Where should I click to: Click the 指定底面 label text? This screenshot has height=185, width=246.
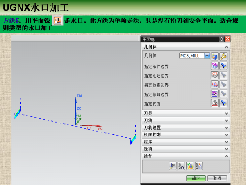152,104
